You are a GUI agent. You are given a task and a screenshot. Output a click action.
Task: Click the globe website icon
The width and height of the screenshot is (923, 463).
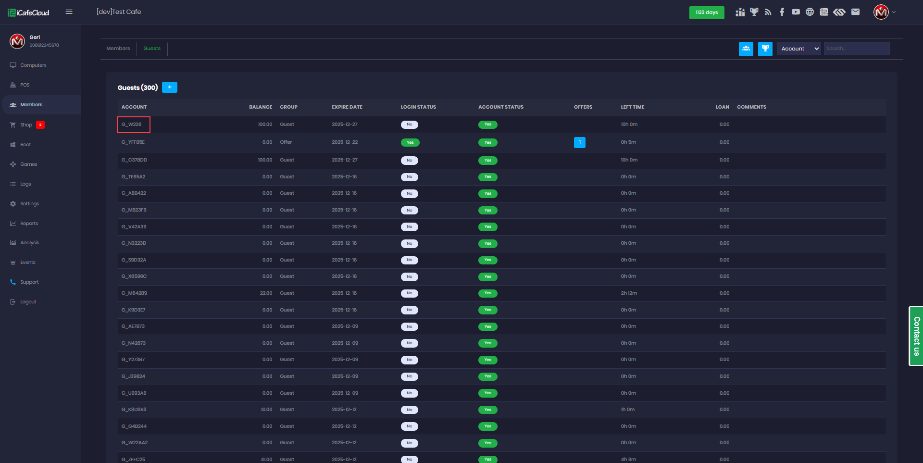click(x=810, y=12)
